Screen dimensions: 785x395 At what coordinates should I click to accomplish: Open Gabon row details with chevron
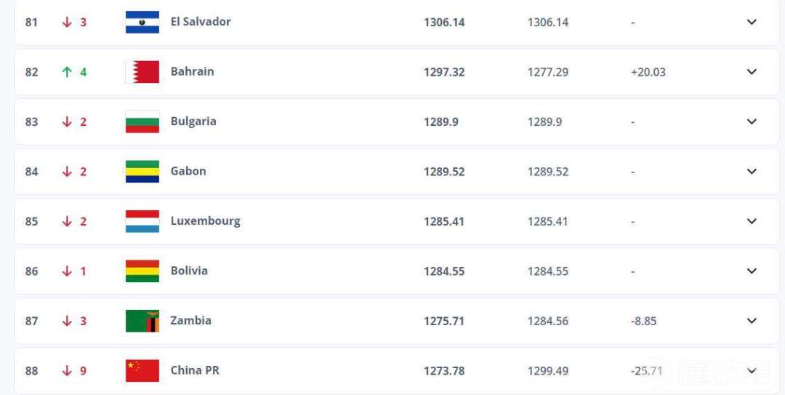752,172
